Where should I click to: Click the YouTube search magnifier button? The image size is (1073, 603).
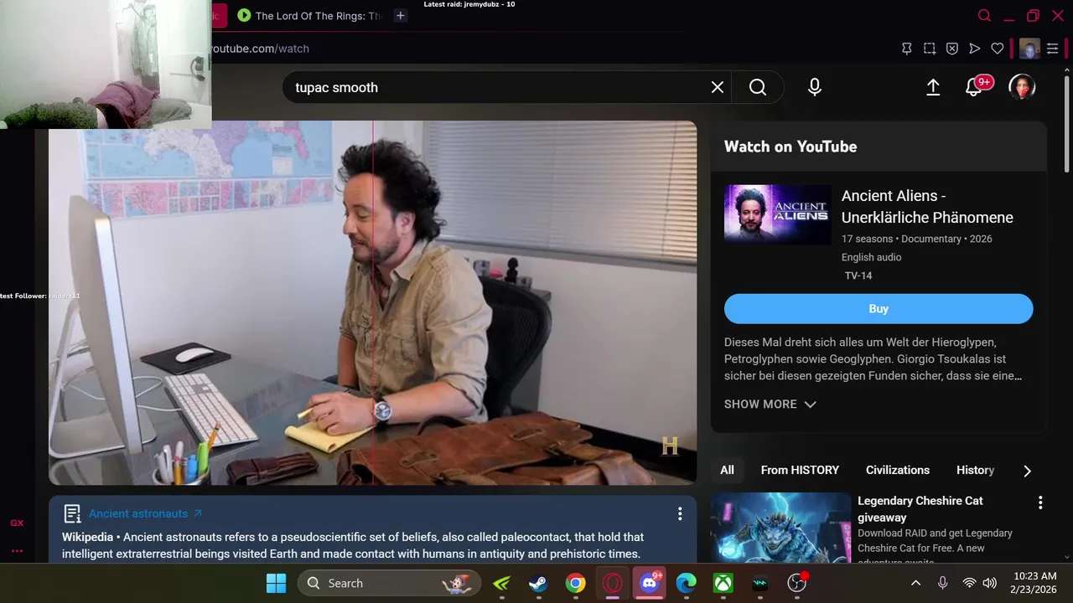(x=758, y=87)
